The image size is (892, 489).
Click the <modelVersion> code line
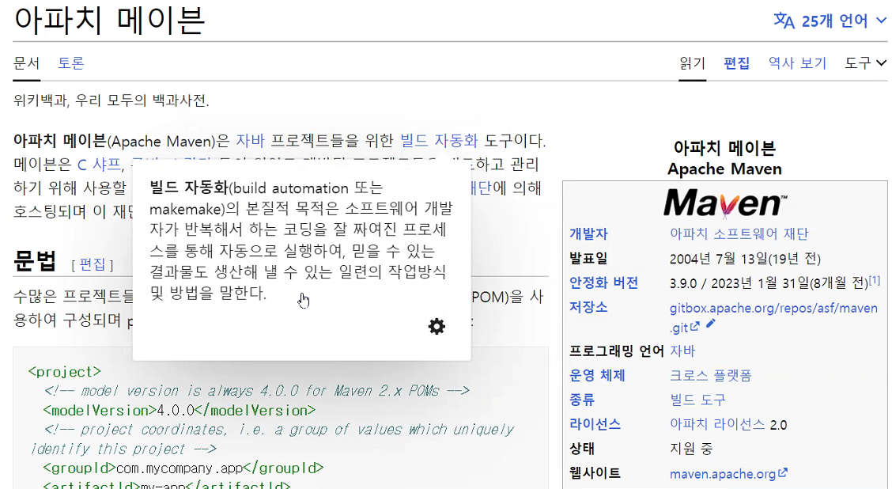pos(179,410)
